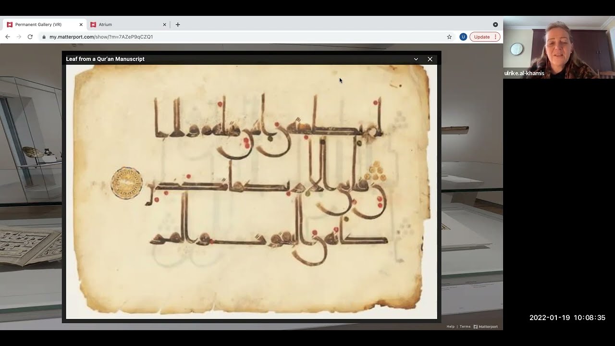Image resolution: width=615 pixels, height=346 pixels.
Task: Close the Atrium tab
Action: (x=164, y=25)
